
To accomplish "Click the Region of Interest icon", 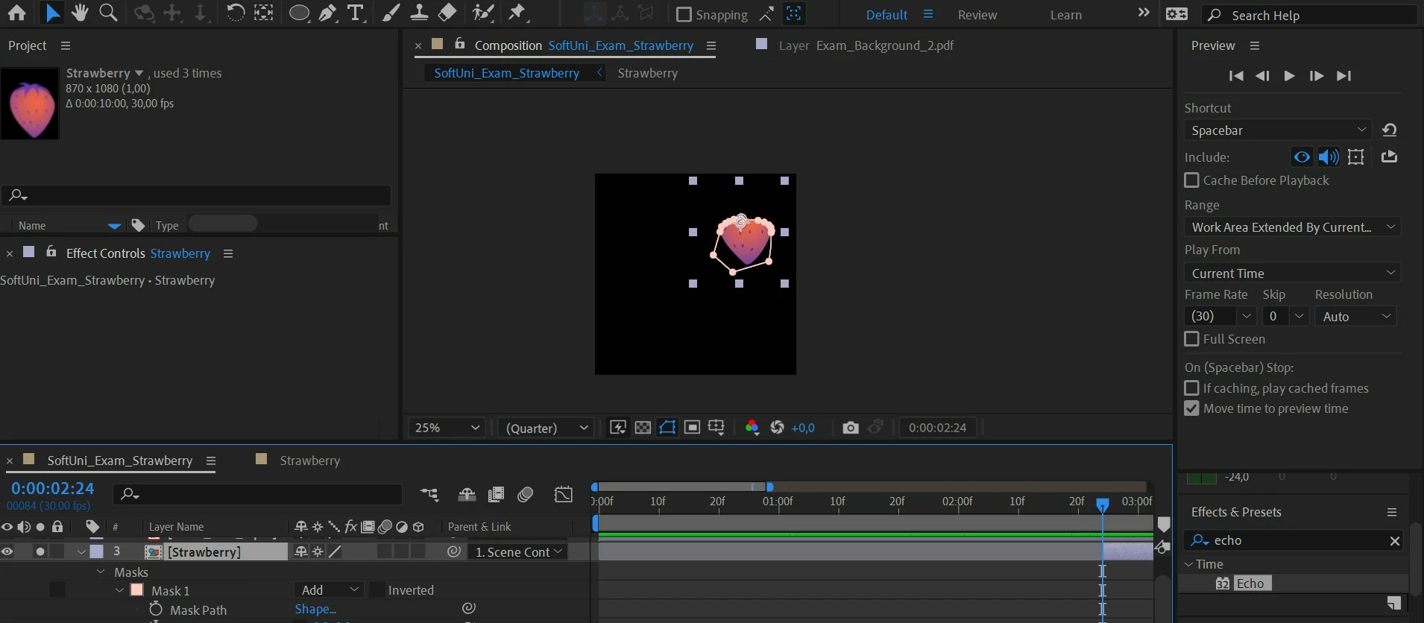I will click(692, 427).
